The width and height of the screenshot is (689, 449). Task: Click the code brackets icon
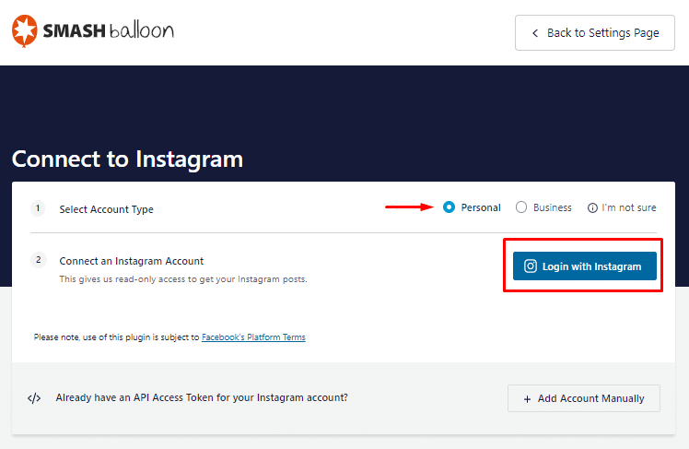coord(34,398)
